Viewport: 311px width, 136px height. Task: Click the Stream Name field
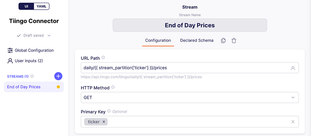click(x=190, y=25)
